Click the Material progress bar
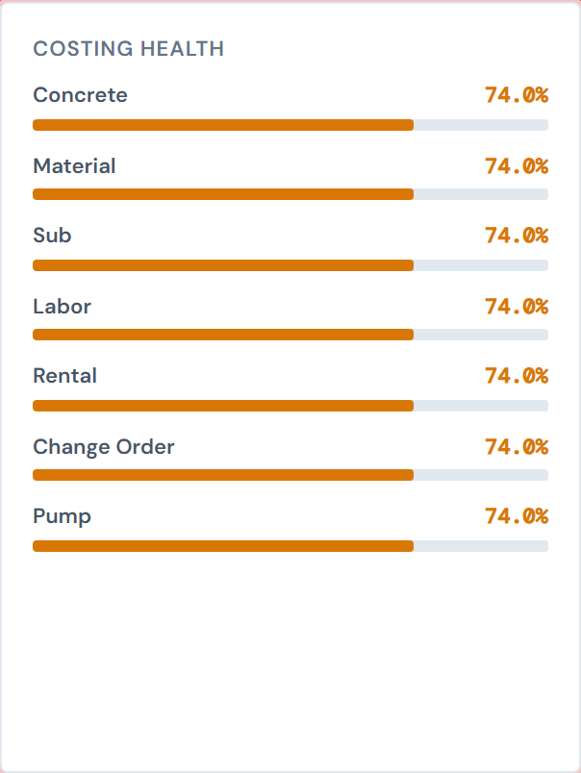Image resolution: width=581 pixels, height=773 pixels. [289, 194]
